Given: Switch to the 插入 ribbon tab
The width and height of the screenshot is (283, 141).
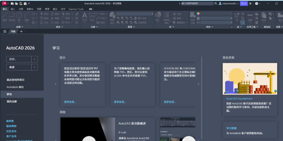Looking at the screenshot, I should click(x=13, y=9).
